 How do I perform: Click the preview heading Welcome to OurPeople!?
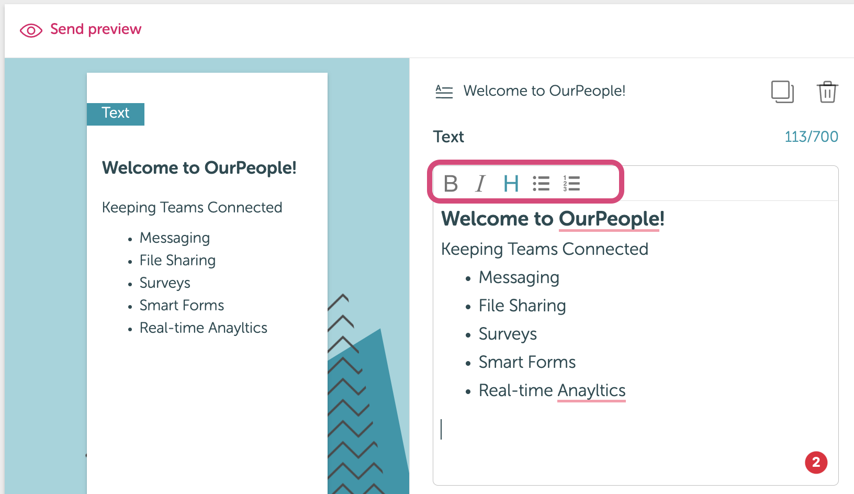(x=199, y=168)
